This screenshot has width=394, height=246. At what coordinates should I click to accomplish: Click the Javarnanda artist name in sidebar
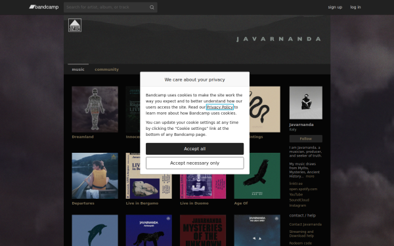(x=301, y=125)
